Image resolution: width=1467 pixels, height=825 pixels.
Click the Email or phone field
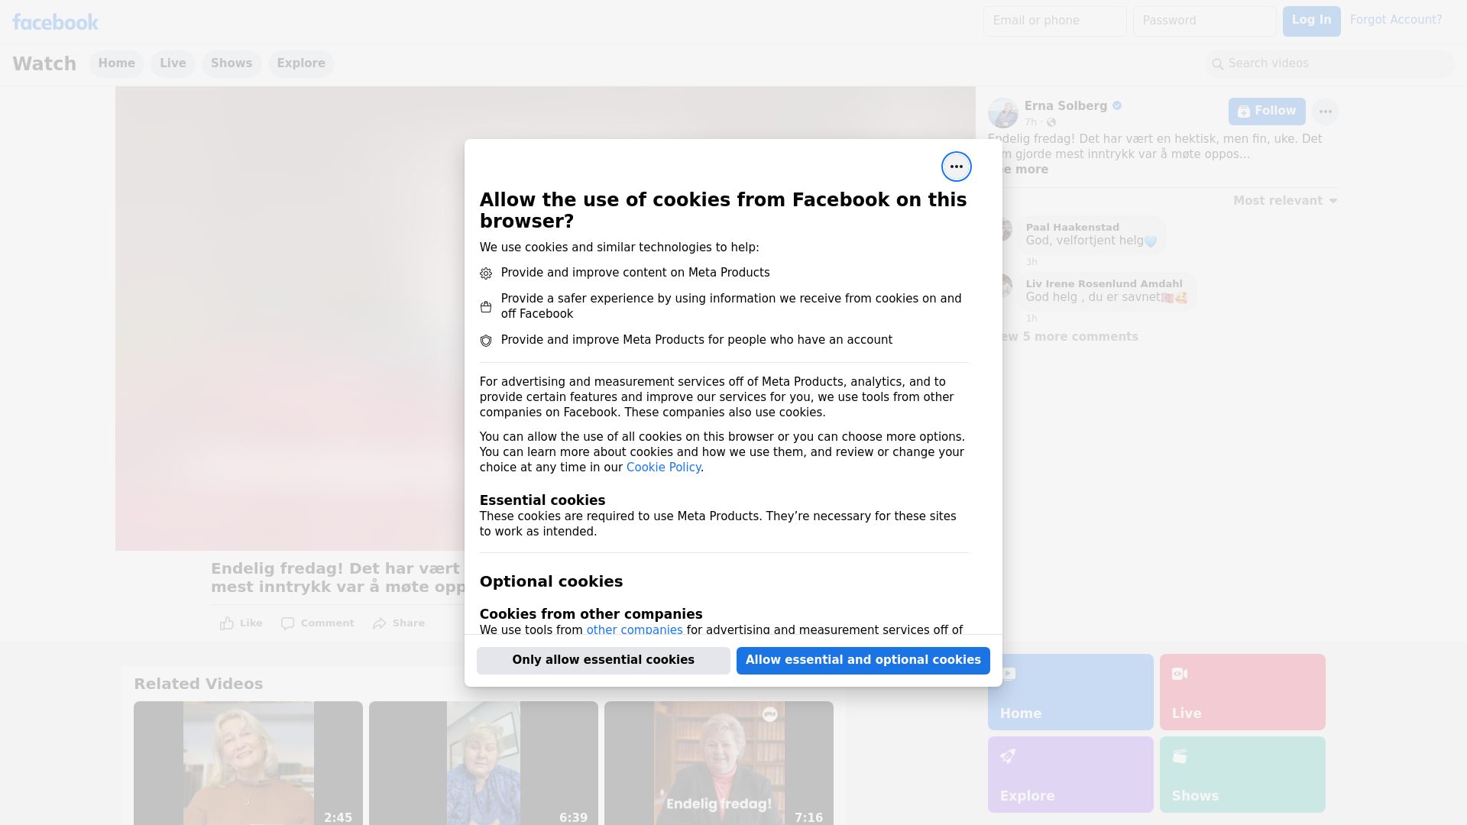coord(1055,21)
